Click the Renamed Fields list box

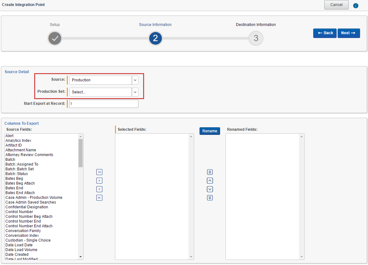pos(265,197)
